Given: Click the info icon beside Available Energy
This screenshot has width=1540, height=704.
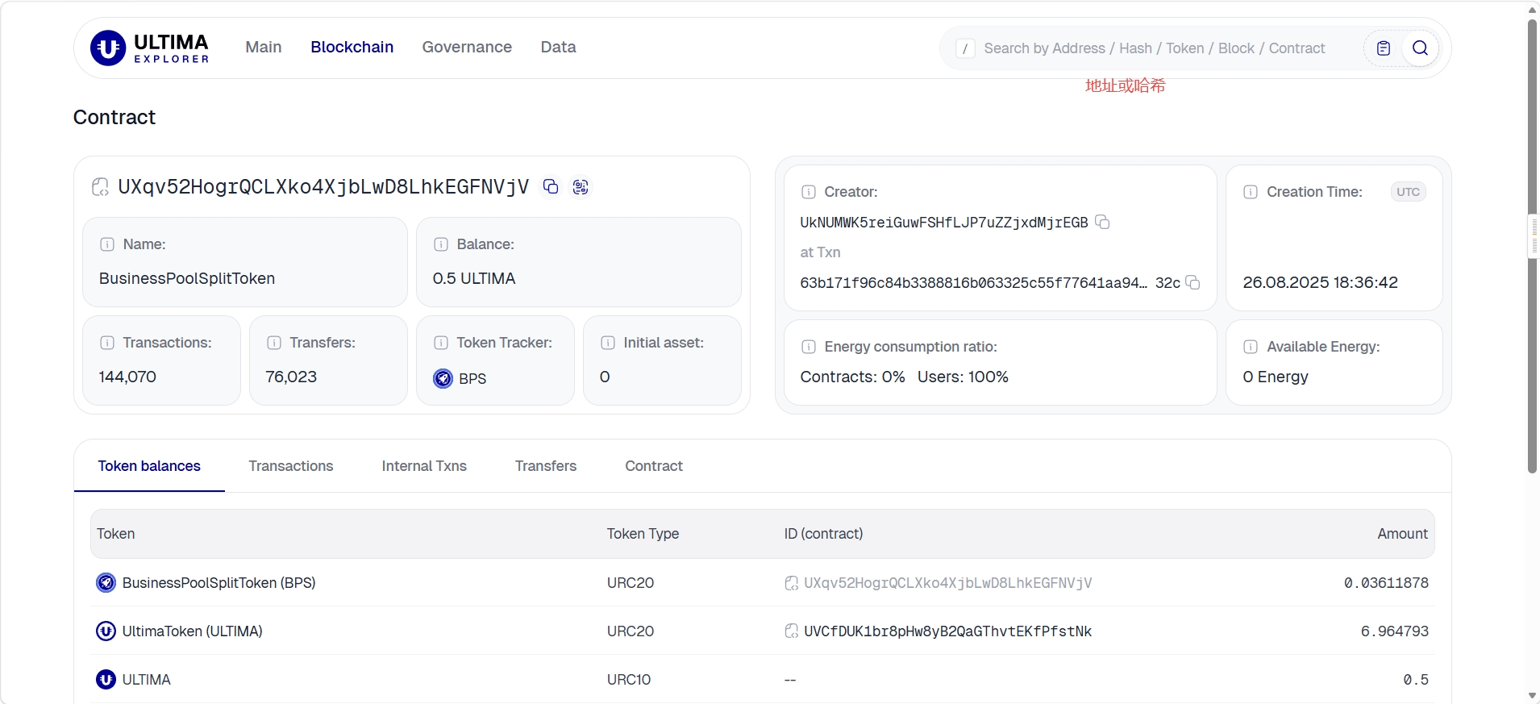Looking at the screenshot, I should click(x=1251, y=347).
